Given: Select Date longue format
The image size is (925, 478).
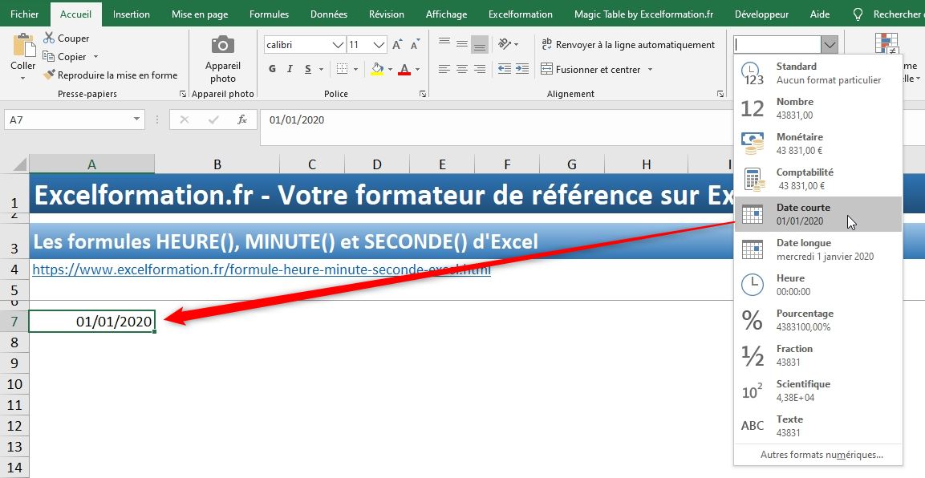Looking at the screenshot, I should [x=817, y=249].
